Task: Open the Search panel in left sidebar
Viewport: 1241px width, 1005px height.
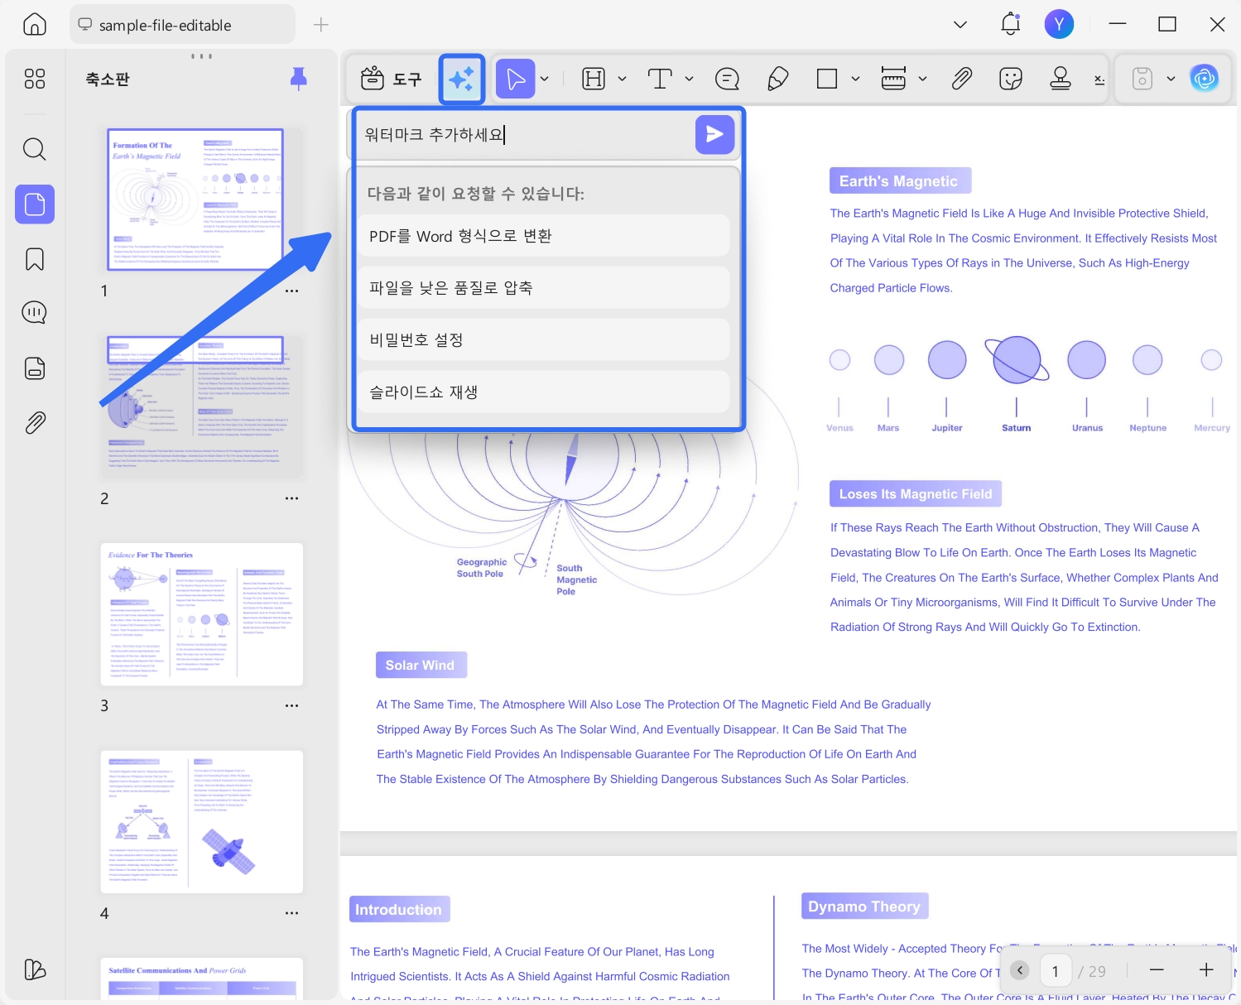Action: click(35, 149)
